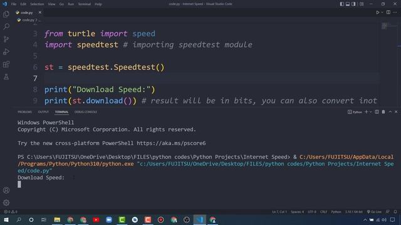Start the Go Live server
This screenshot has width=401, height=225.
click(x=374, y=212)
